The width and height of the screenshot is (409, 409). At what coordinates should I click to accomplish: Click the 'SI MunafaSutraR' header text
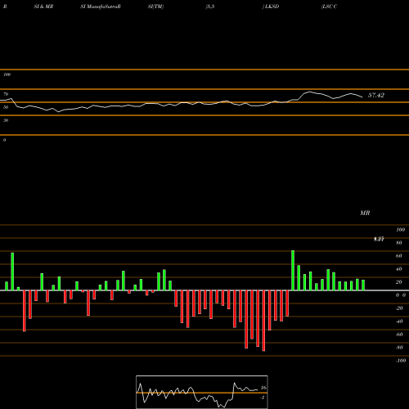tap(101, 7)
